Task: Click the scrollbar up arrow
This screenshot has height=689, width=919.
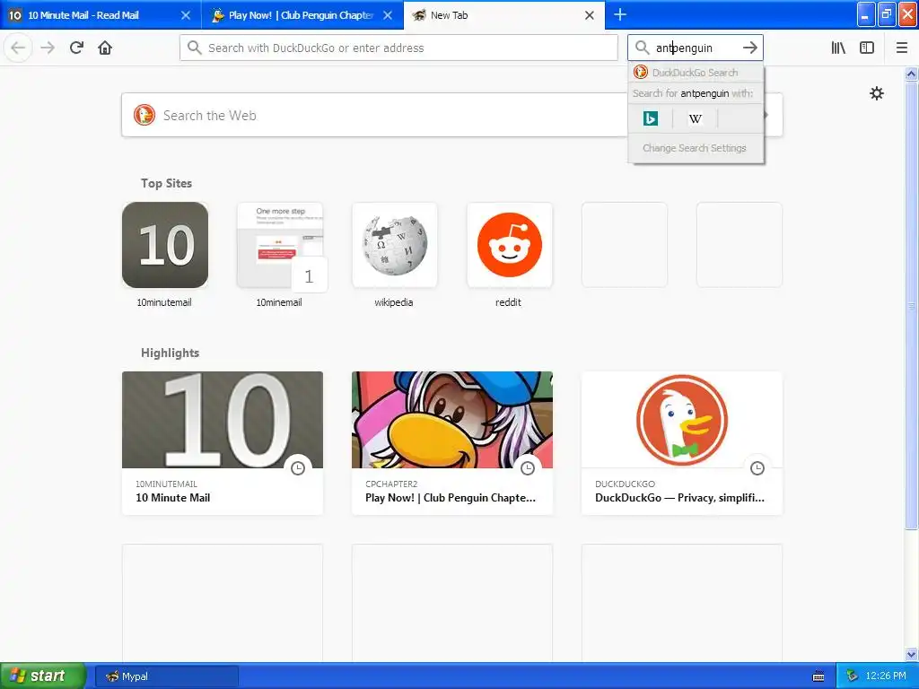Action: (911, 74)
